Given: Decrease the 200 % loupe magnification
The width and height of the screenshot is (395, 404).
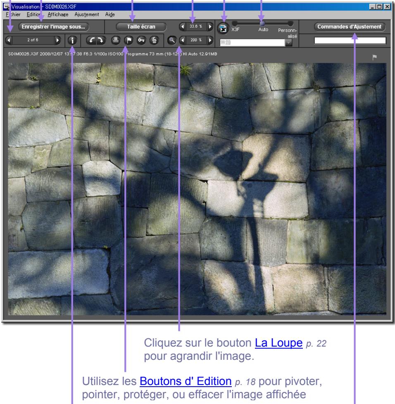Looking at the screenshot, I should click(x=183, y=40).
